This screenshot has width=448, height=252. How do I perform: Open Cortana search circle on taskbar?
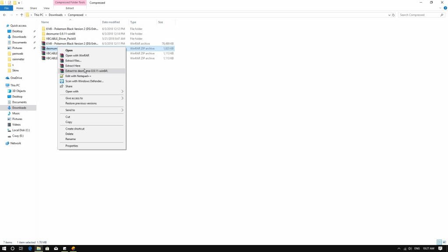click(13, 248)
